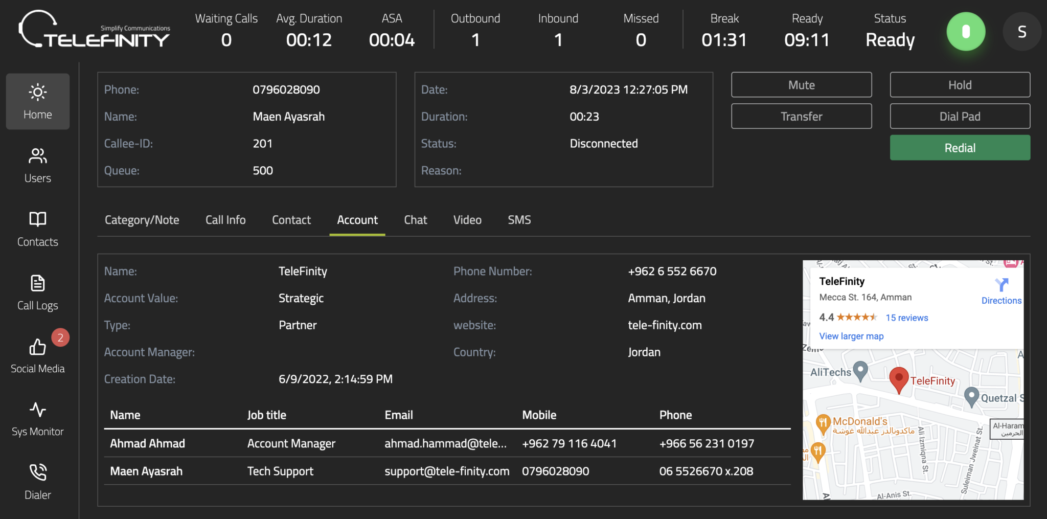The width and height of the screenshot is (1047, 519).
Task: Click the Disconnected status value
Action: pos(604,144)
